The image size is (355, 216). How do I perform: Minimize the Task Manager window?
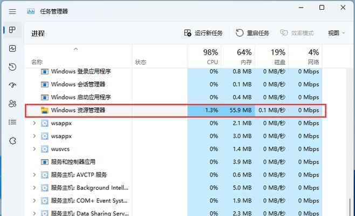pos(301,8)
